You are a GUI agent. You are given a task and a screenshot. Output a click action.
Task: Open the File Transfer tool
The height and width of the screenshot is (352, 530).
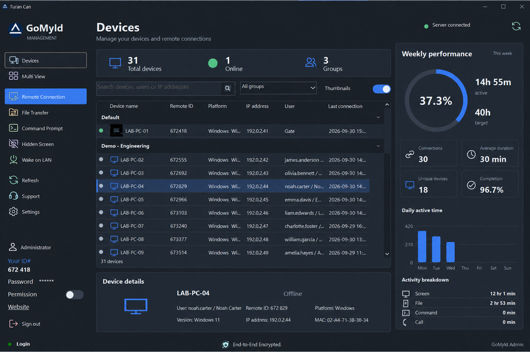(46, 113)
